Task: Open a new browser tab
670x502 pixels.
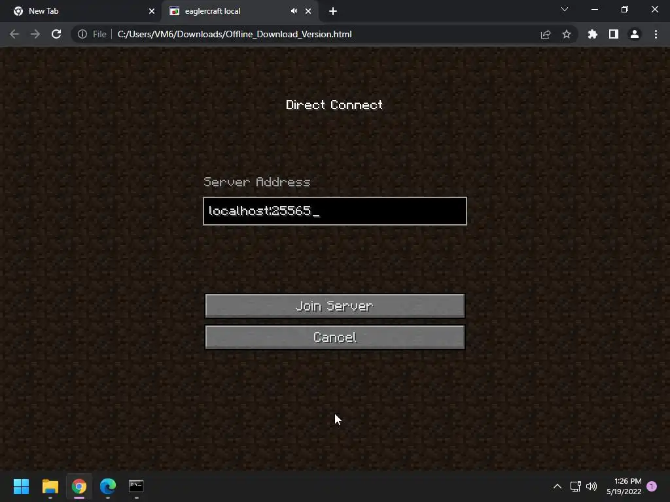Action: pos(333,11)
